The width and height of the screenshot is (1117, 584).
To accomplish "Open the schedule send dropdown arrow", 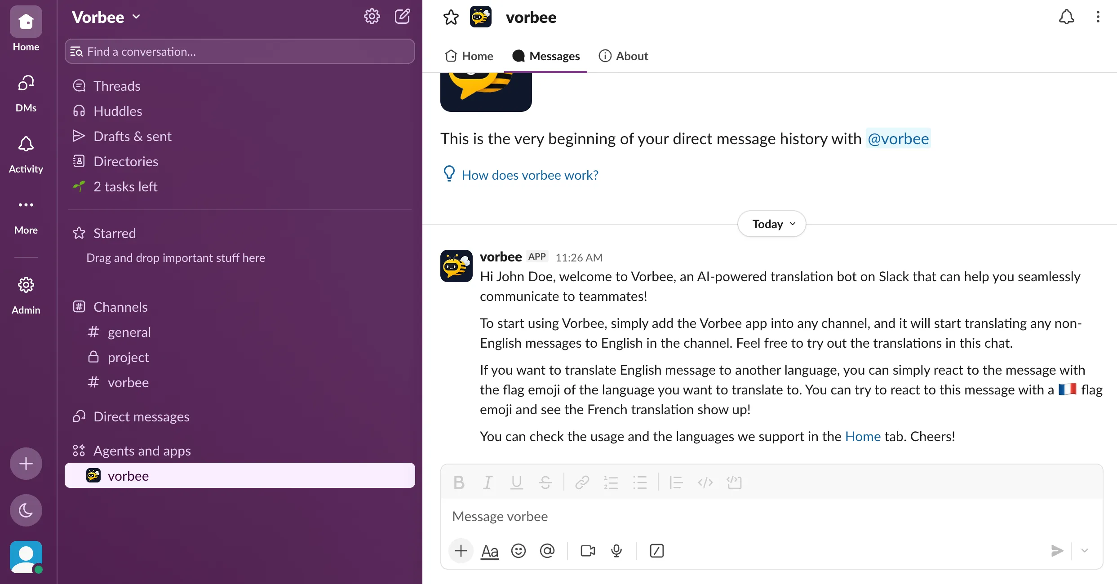I will tap(1085, 551).
